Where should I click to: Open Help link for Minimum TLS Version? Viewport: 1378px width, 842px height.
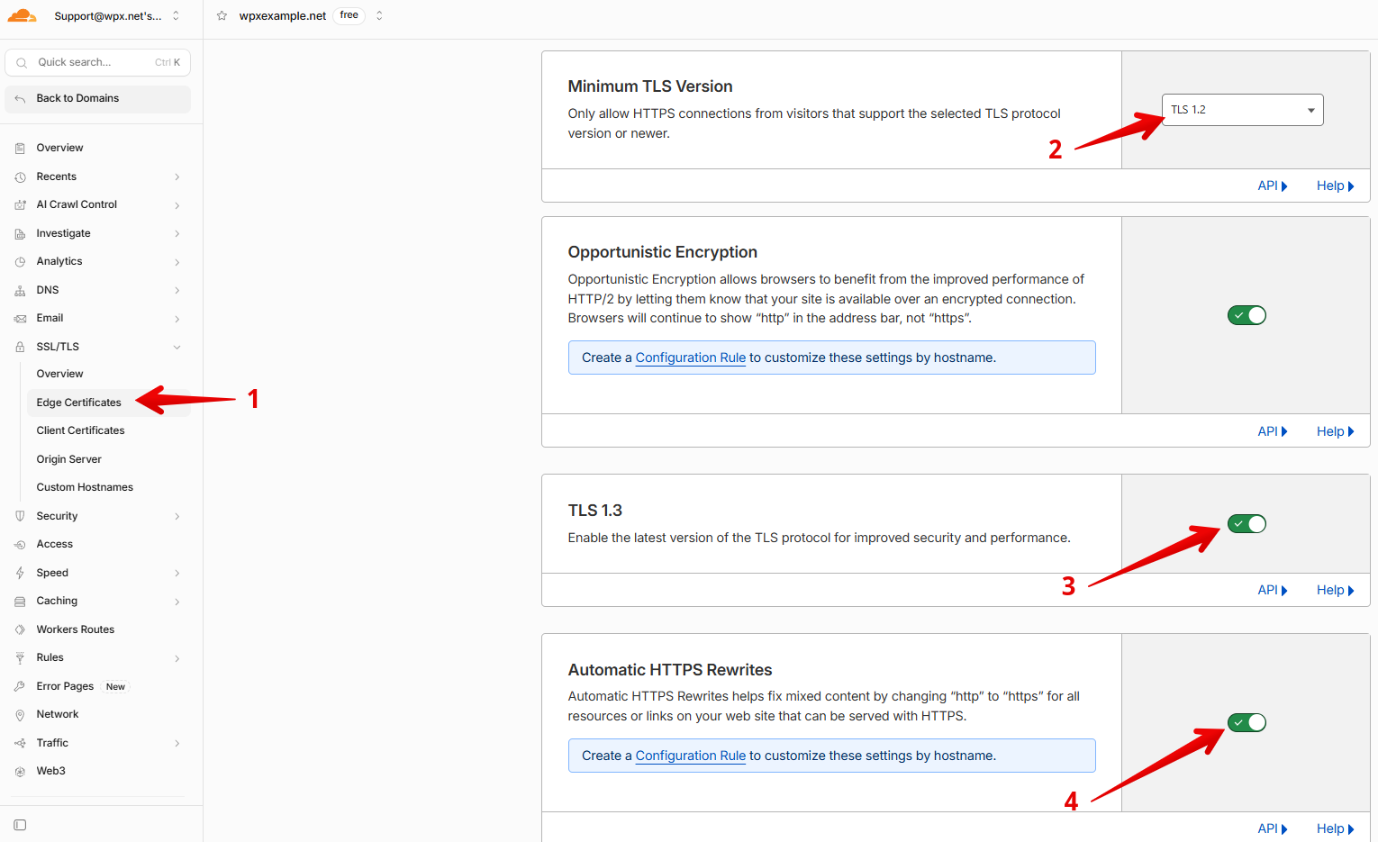pos(1335,186)
